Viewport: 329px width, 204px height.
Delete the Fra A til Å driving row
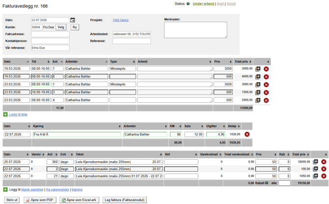247,134
